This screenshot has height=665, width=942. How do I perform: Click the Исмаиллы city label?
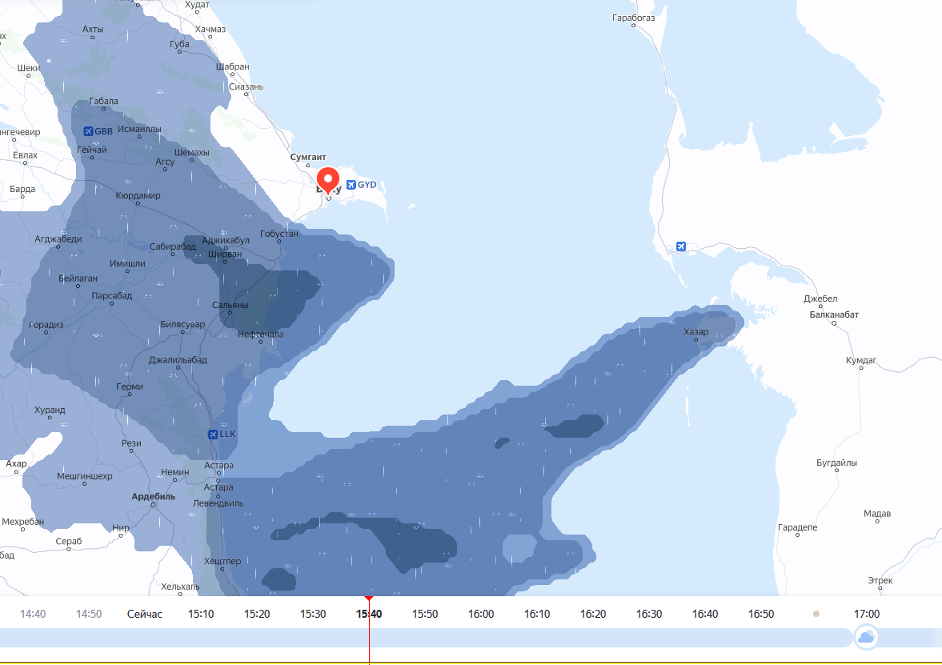139,129
